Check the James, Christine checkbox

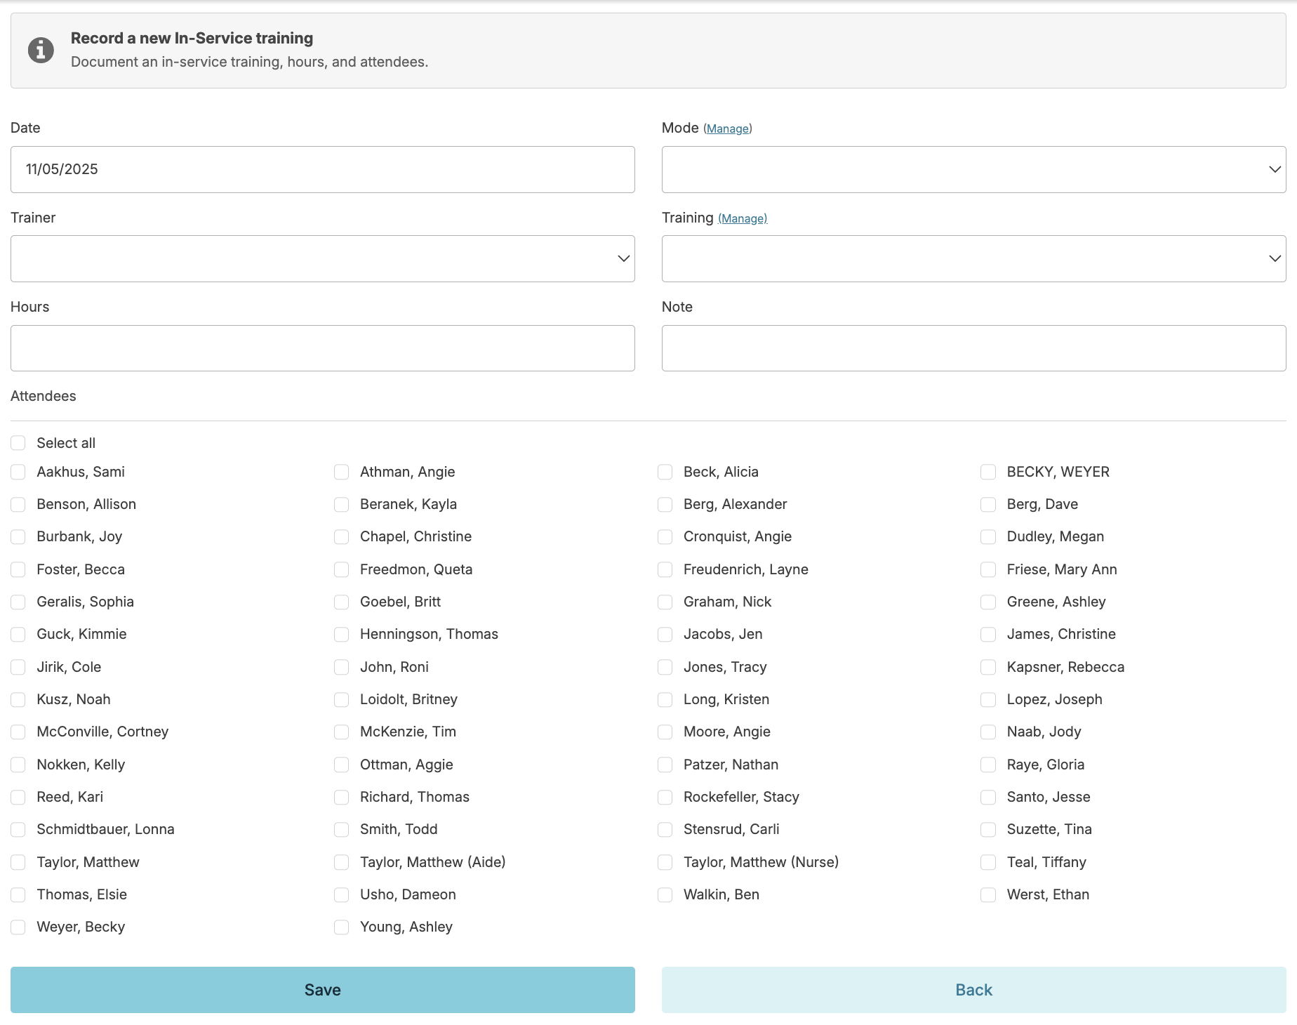[988, 634]
